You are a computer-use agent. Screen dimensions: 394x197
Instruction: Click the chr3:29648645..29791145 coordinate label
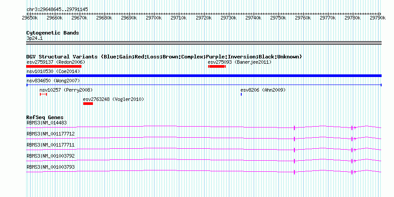57,10
